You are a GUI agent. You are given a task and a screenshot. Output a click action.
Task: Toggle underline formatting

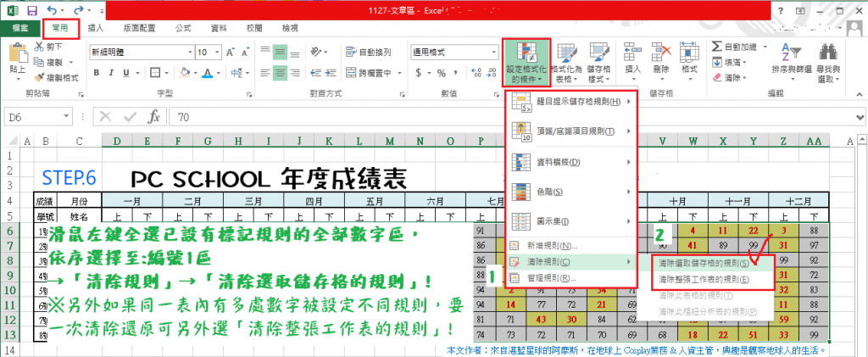(x=126, y=73)
